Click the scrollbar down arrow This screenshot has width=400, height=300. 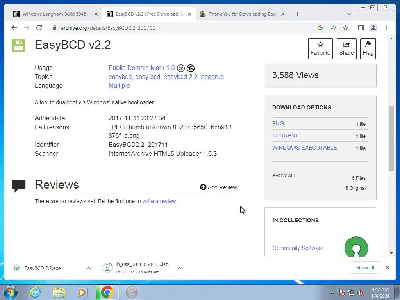click(391, 253)
